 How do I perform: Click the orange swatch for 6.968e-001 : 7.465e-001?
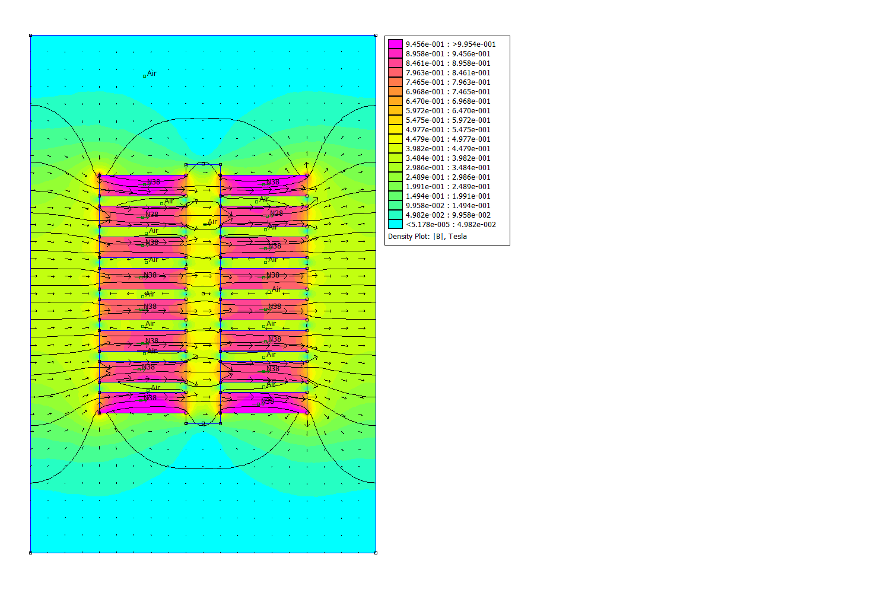coord(395,91)
